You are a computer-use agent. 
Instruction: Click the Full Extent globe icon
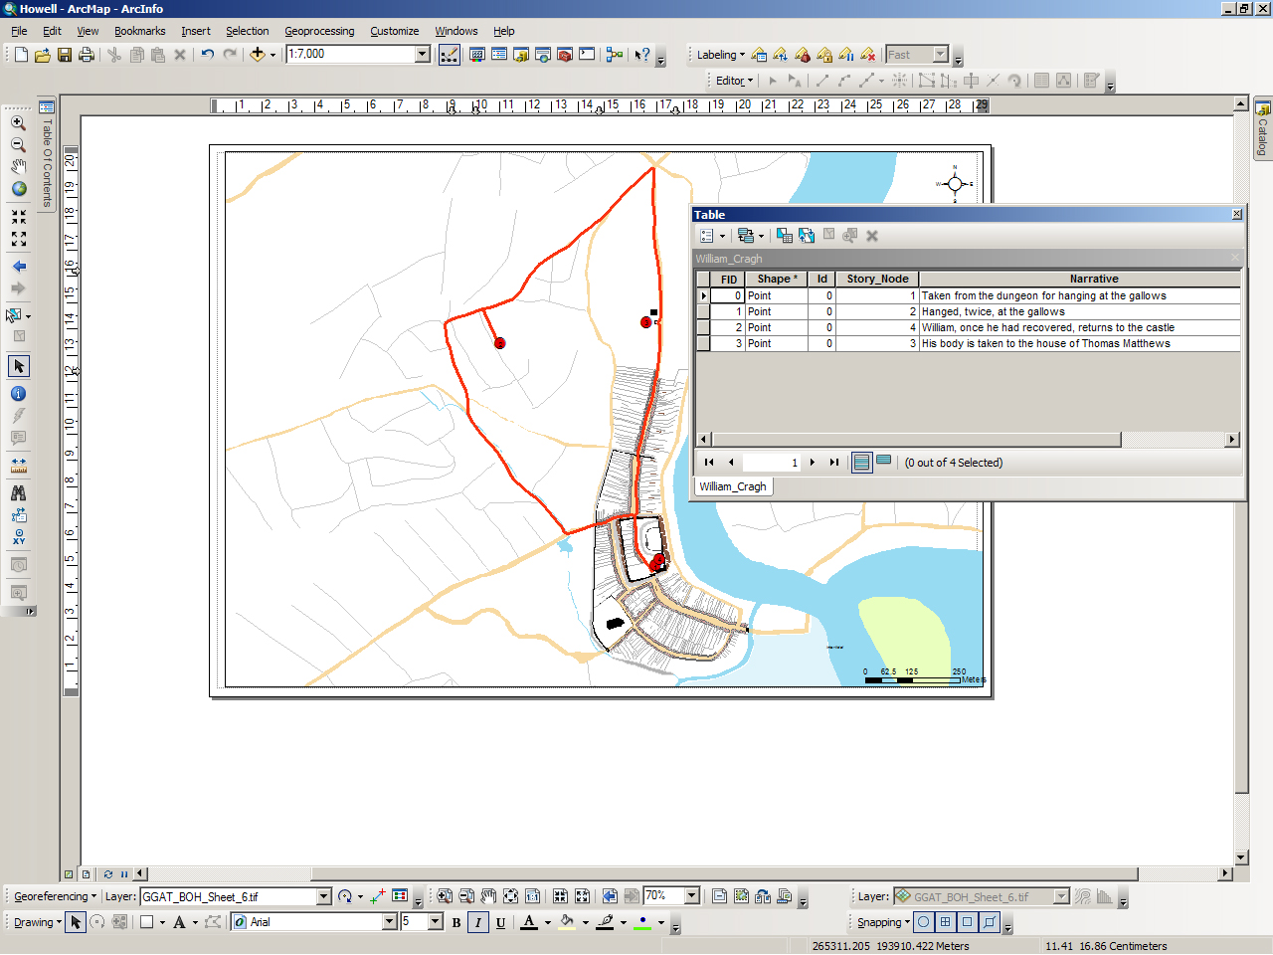coord(19,189)
